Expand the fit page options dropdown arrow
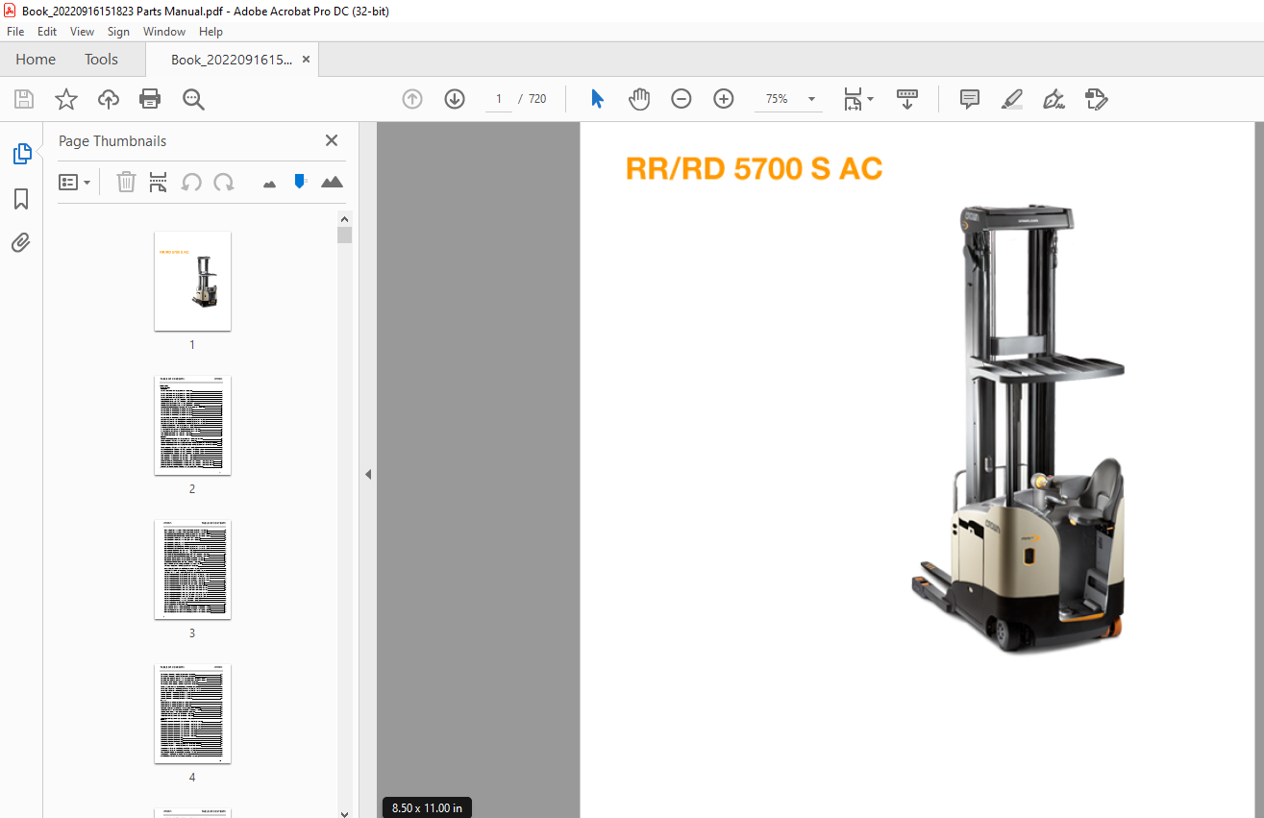 pyautogui.click(x=870, y=98)
